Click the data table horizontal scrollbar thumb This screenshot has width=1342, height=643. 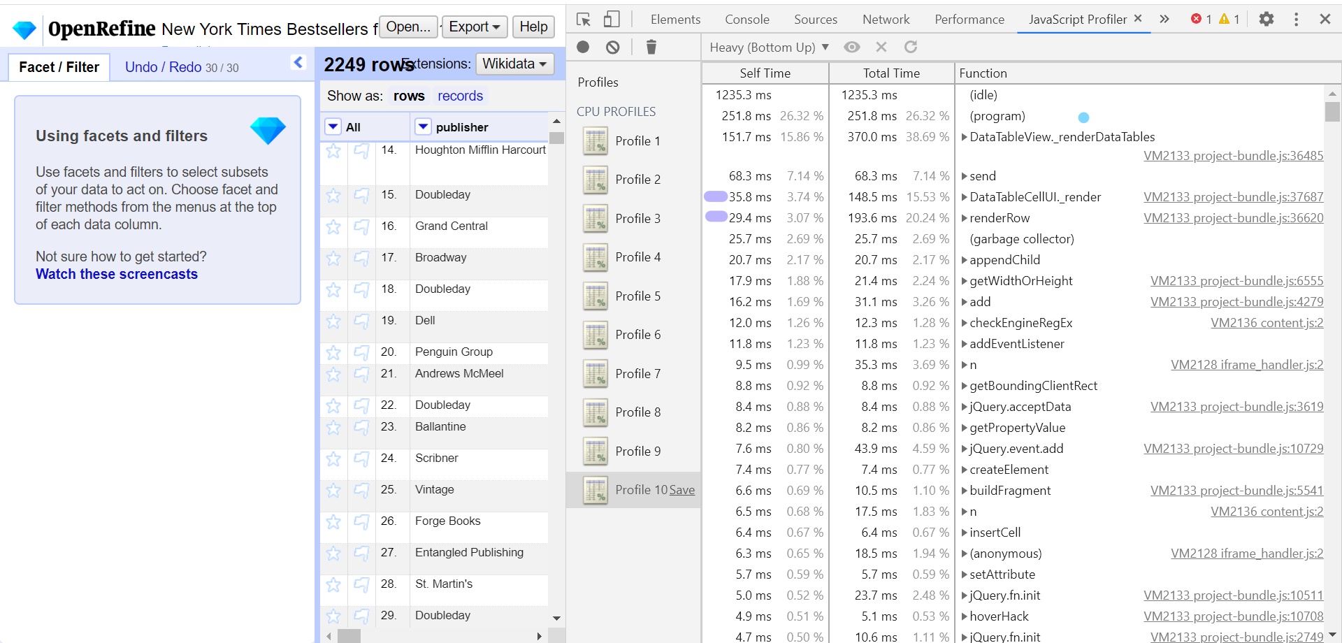(x=349, y=636)
